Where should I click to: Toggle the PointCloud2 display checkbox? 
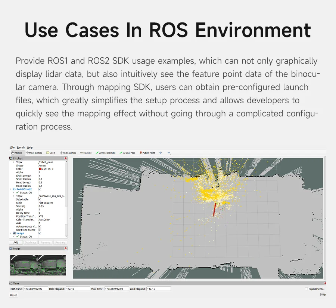click(40, 189)
